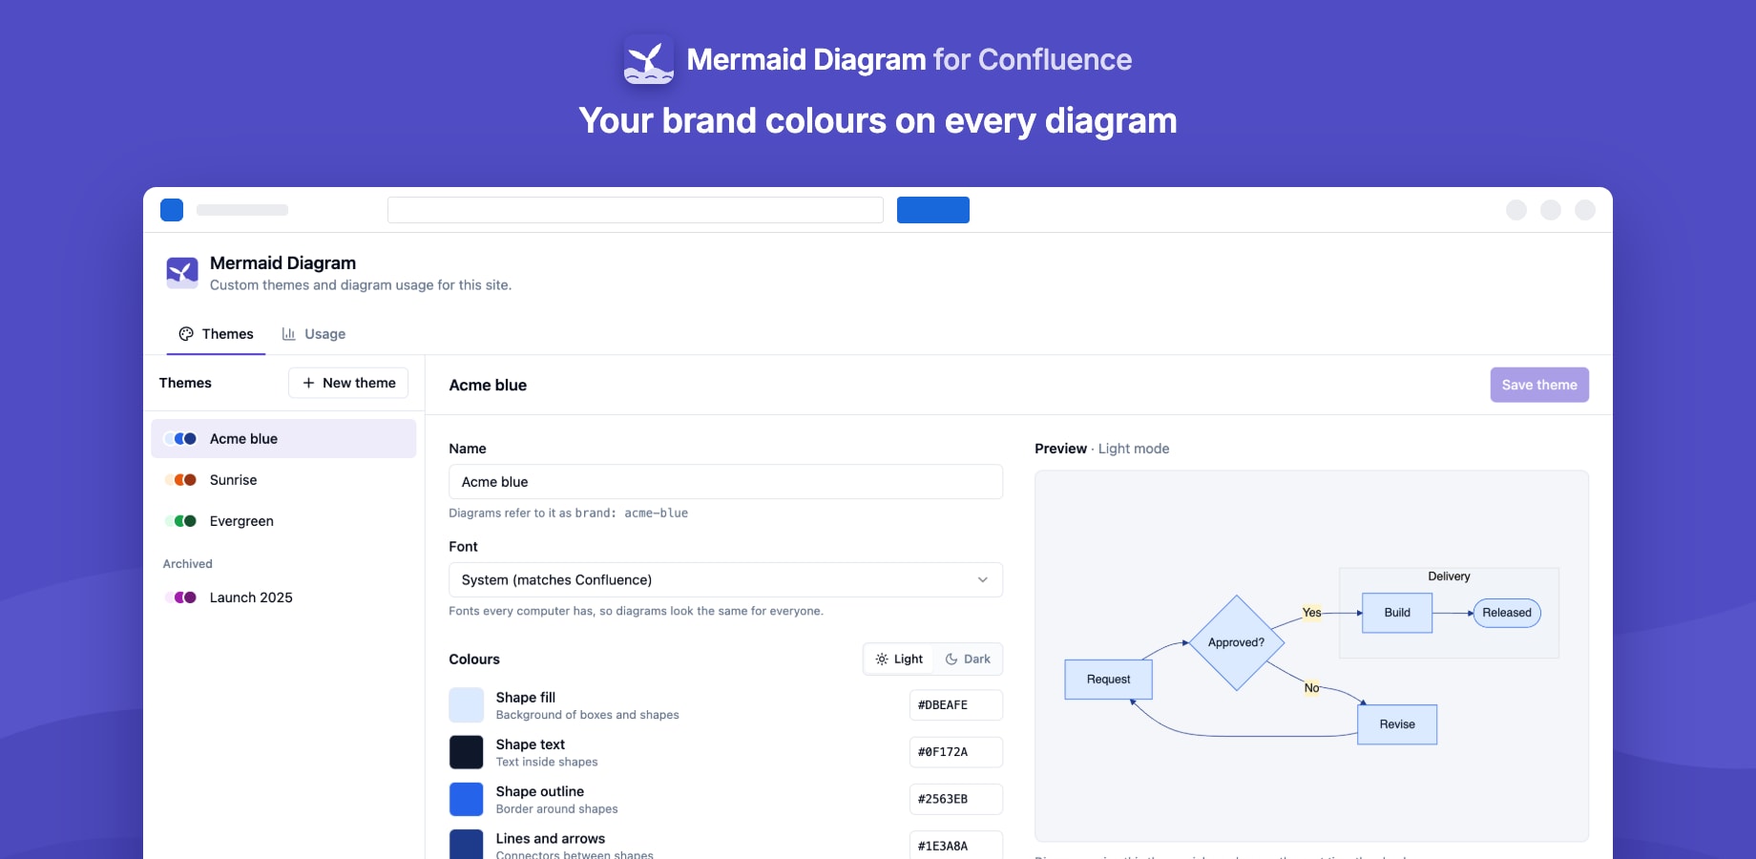The image size is (1756, 859).
Task: Click the #2563EB hex value field
Action: tap(956, 799)
